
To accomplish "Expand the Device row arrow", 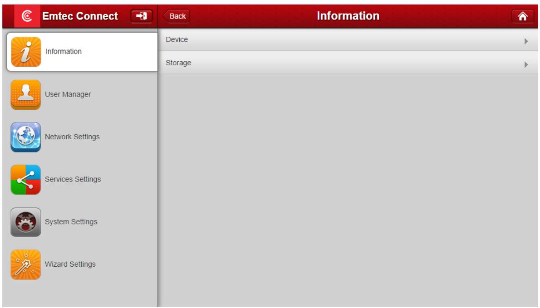I will click(526, 41).
